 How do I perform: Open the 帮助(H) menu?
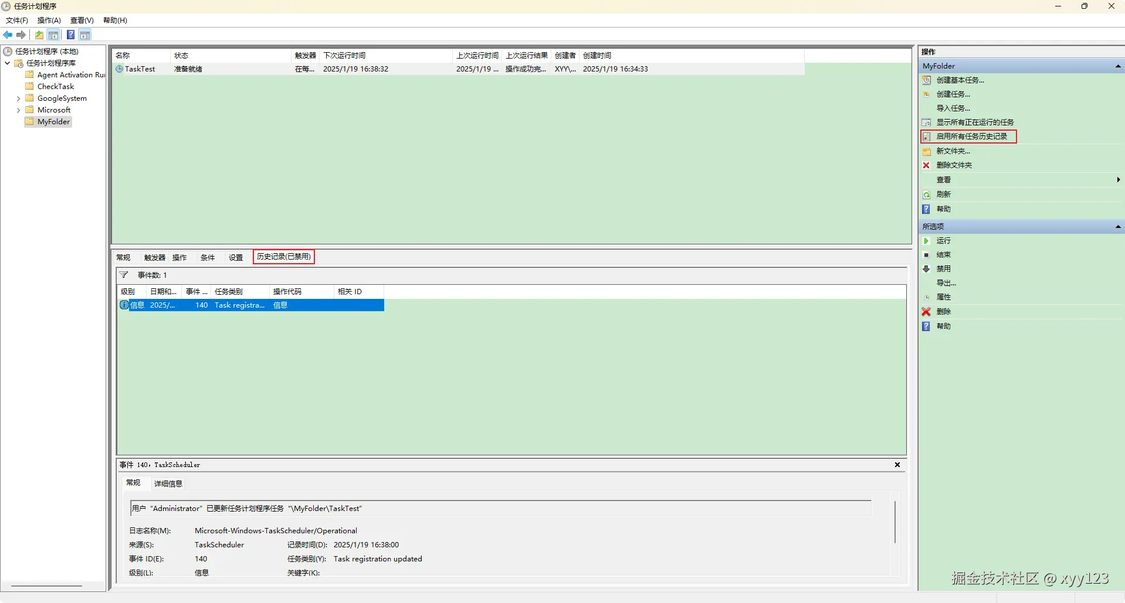coord(115,21)
